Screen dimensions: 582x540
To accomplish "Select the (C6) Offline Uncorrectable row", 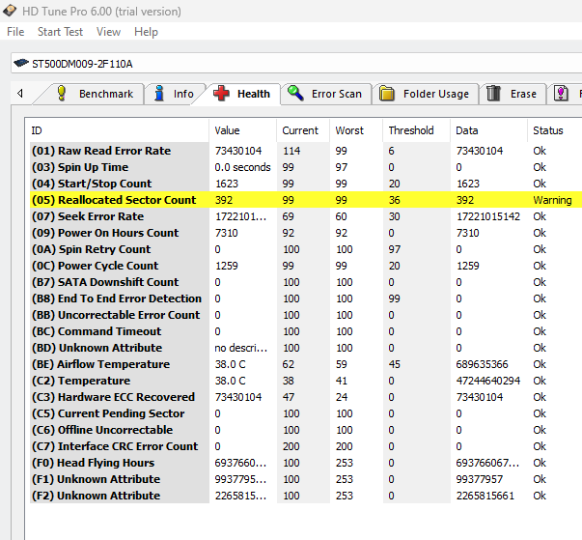I will [306, 430].
